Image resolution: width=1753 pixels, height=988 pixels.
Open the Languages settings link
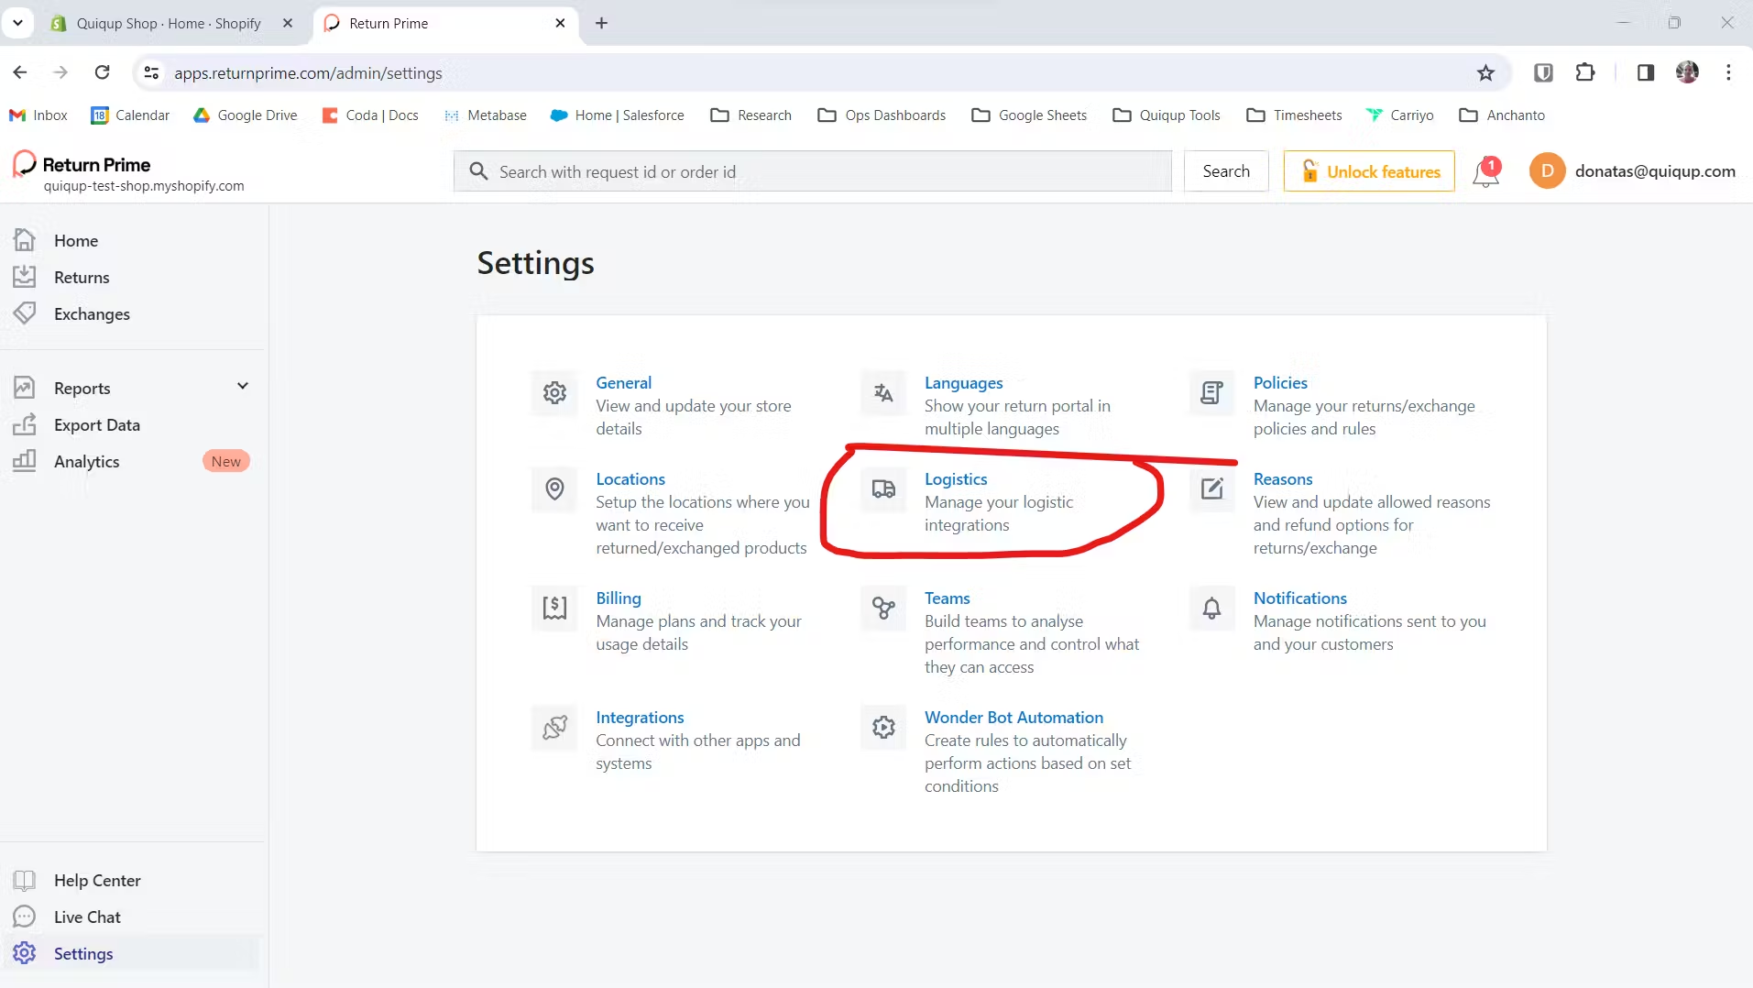(963, 382)
